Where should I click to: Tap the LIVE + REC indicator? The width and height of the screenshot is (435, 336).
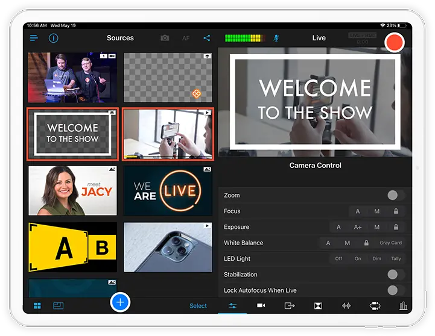(x=363, y=35)
